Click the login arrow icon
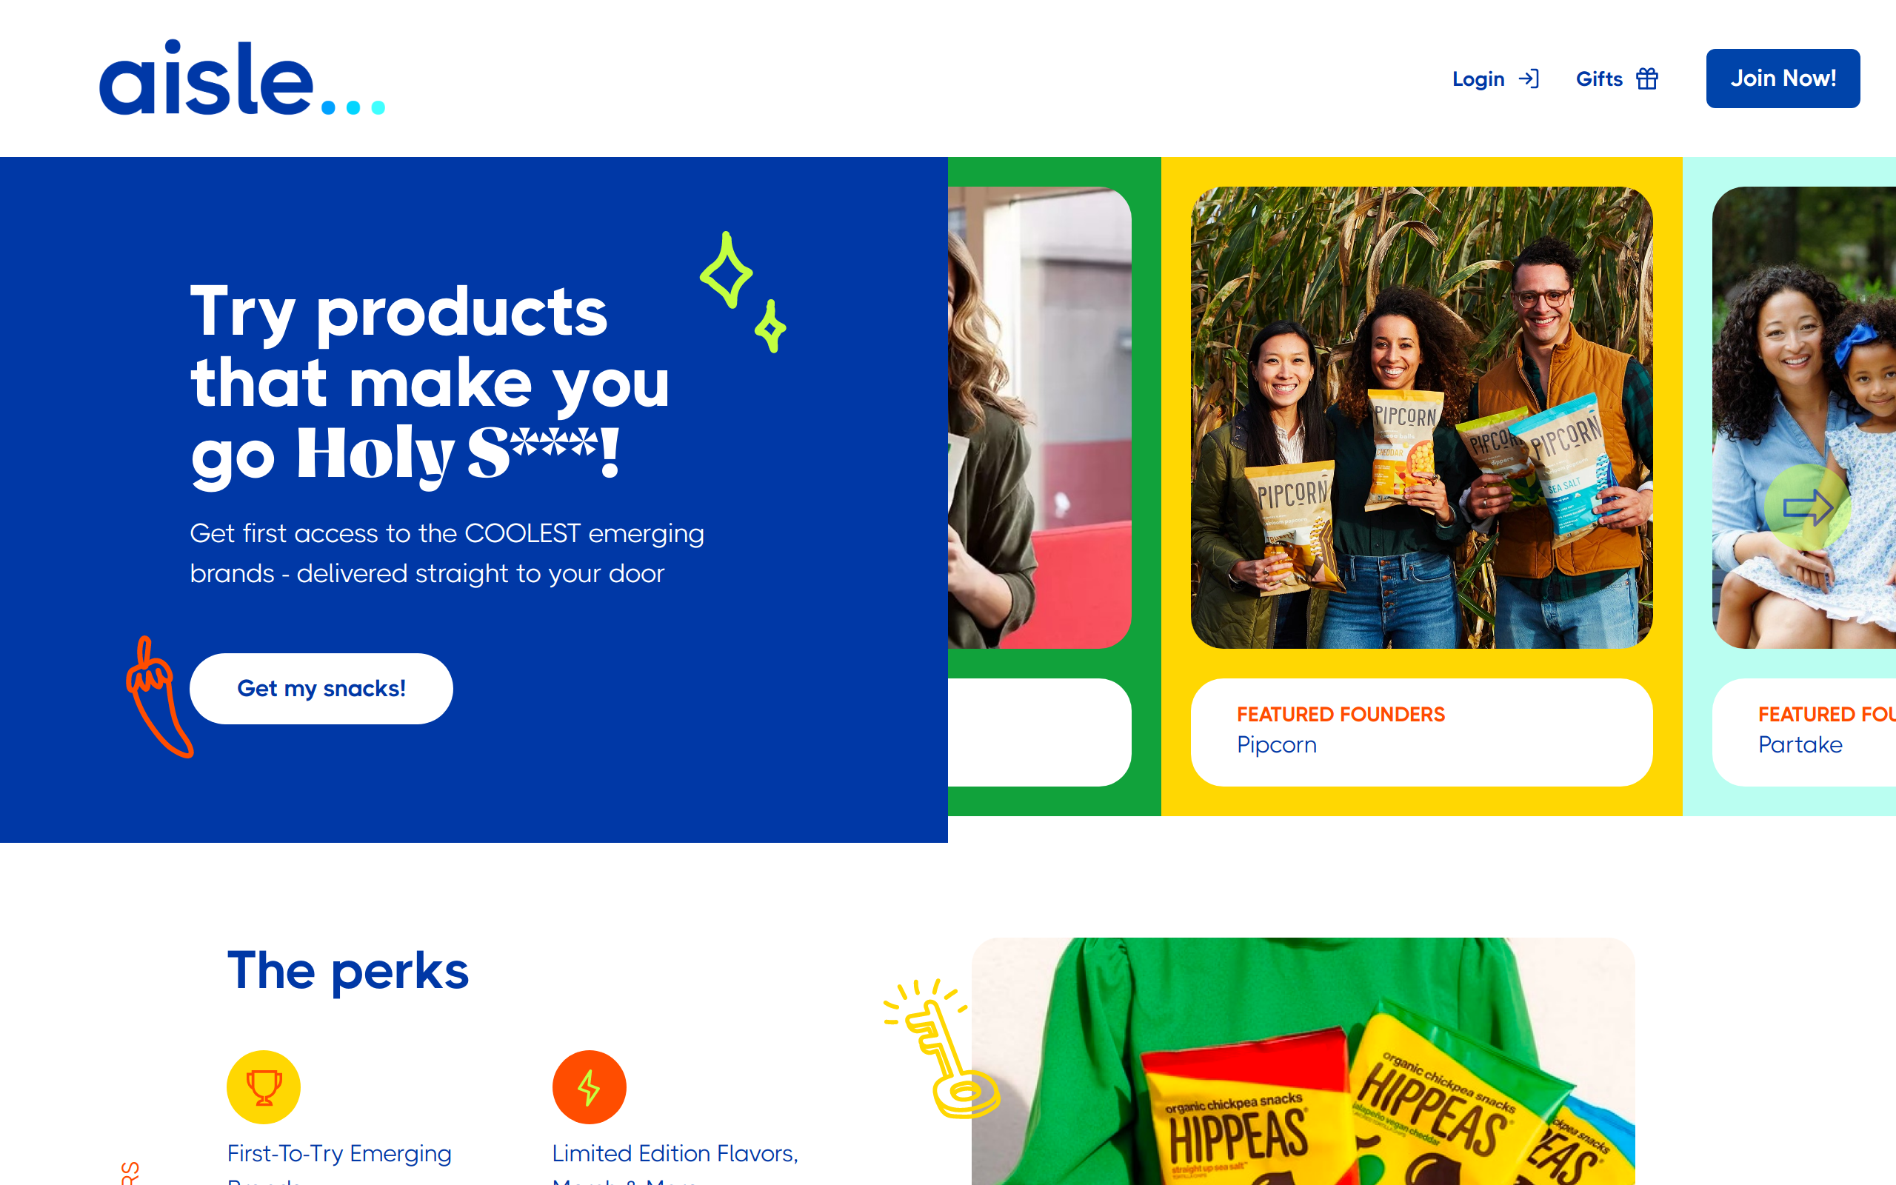This screenshot has height=1185, width=1896. (1529, 79)
